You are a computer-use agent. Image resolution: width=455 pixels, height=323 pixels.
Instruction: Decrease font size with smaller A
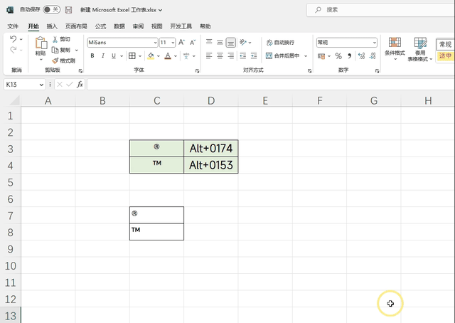[193, 43]
